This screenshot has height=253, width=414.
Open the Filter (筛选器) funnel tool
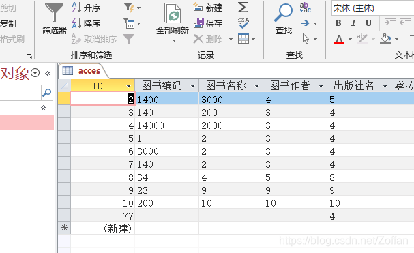pos(55,19)
